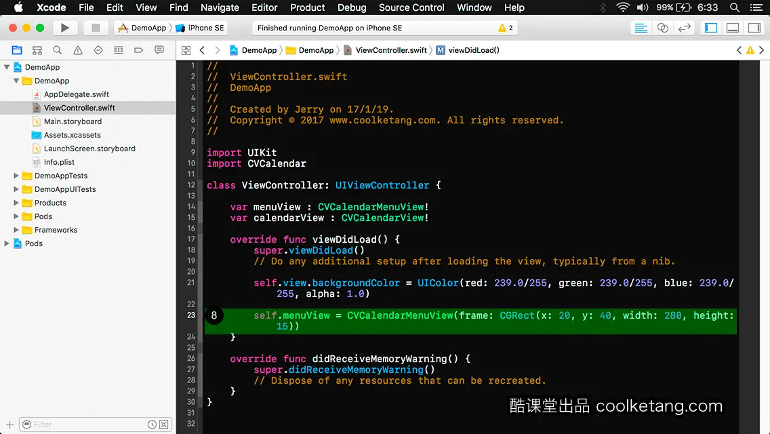This screenshot has height=434, width=770.
Task: Select ViewController.swift in navigator
Action: [79, 108]
